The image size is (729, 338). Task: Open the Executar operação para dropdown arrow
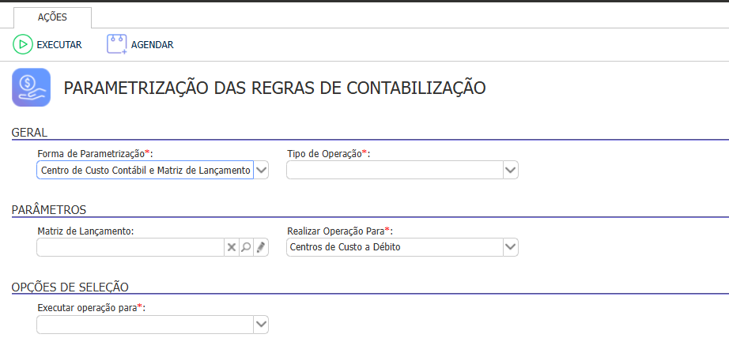[x=262, y=324]
